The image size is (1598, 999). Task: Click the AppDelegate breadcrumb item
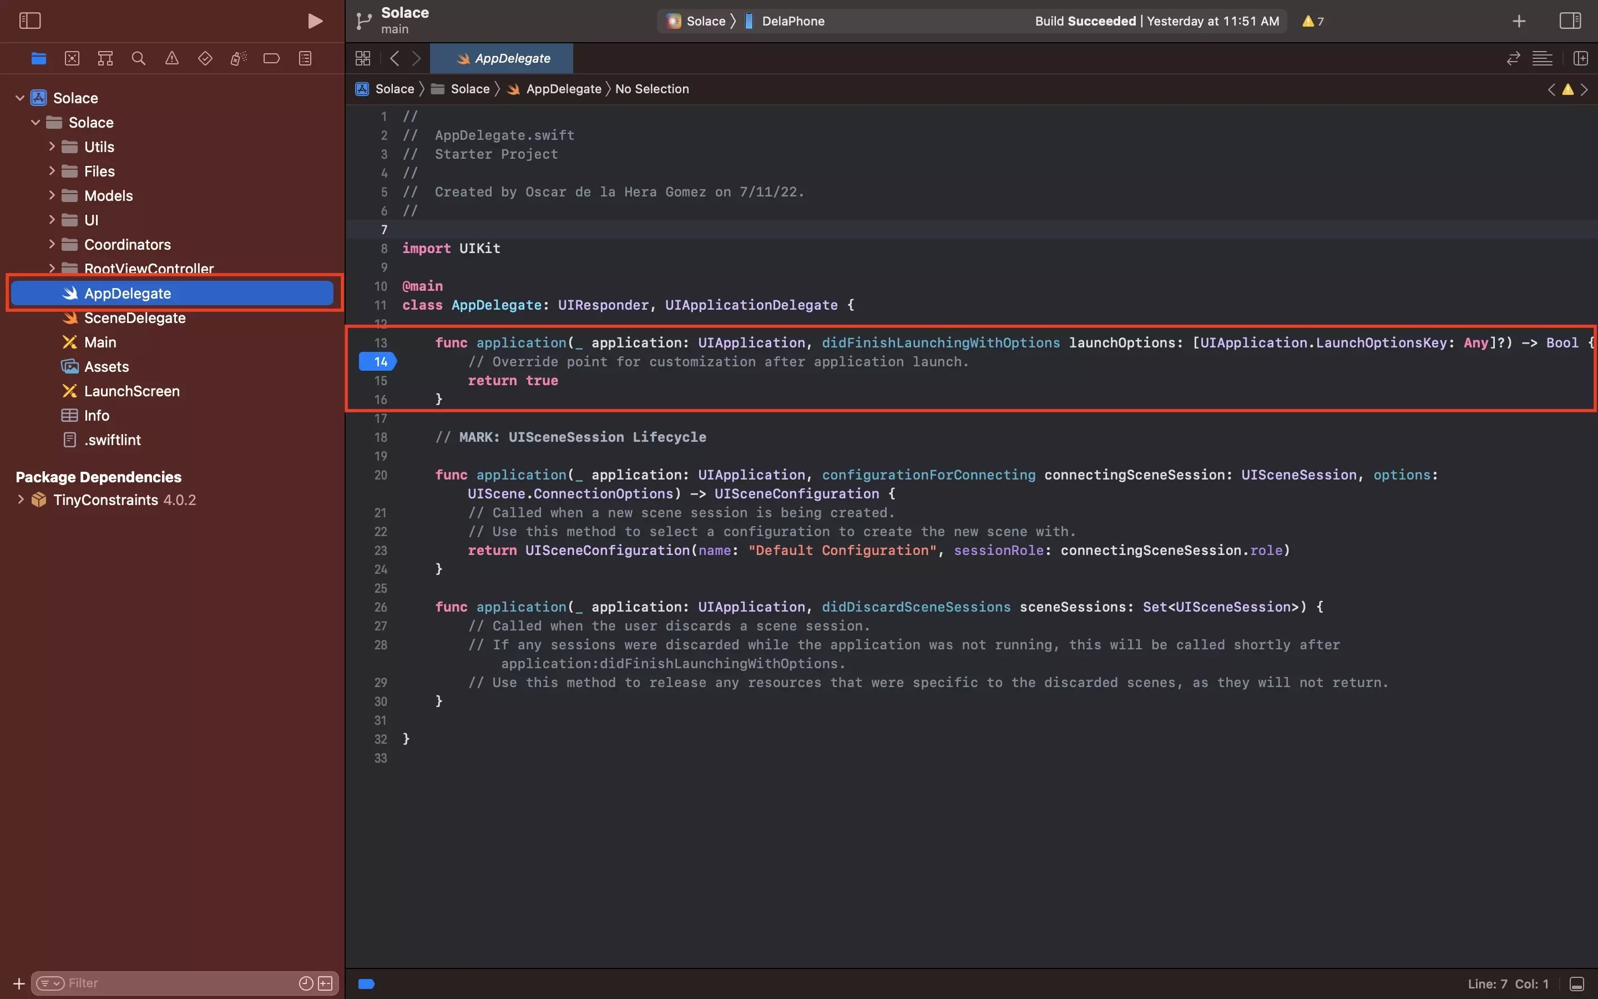[x=555, y=89]
